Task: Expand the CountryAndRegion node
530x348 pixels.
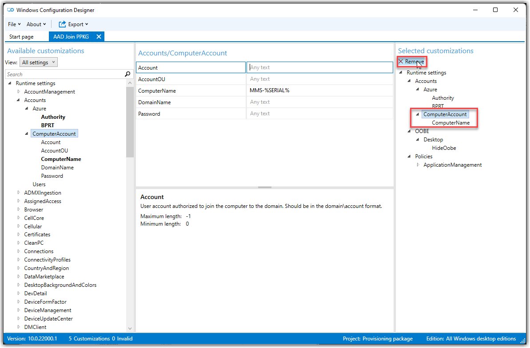Action: pos(19,268)
